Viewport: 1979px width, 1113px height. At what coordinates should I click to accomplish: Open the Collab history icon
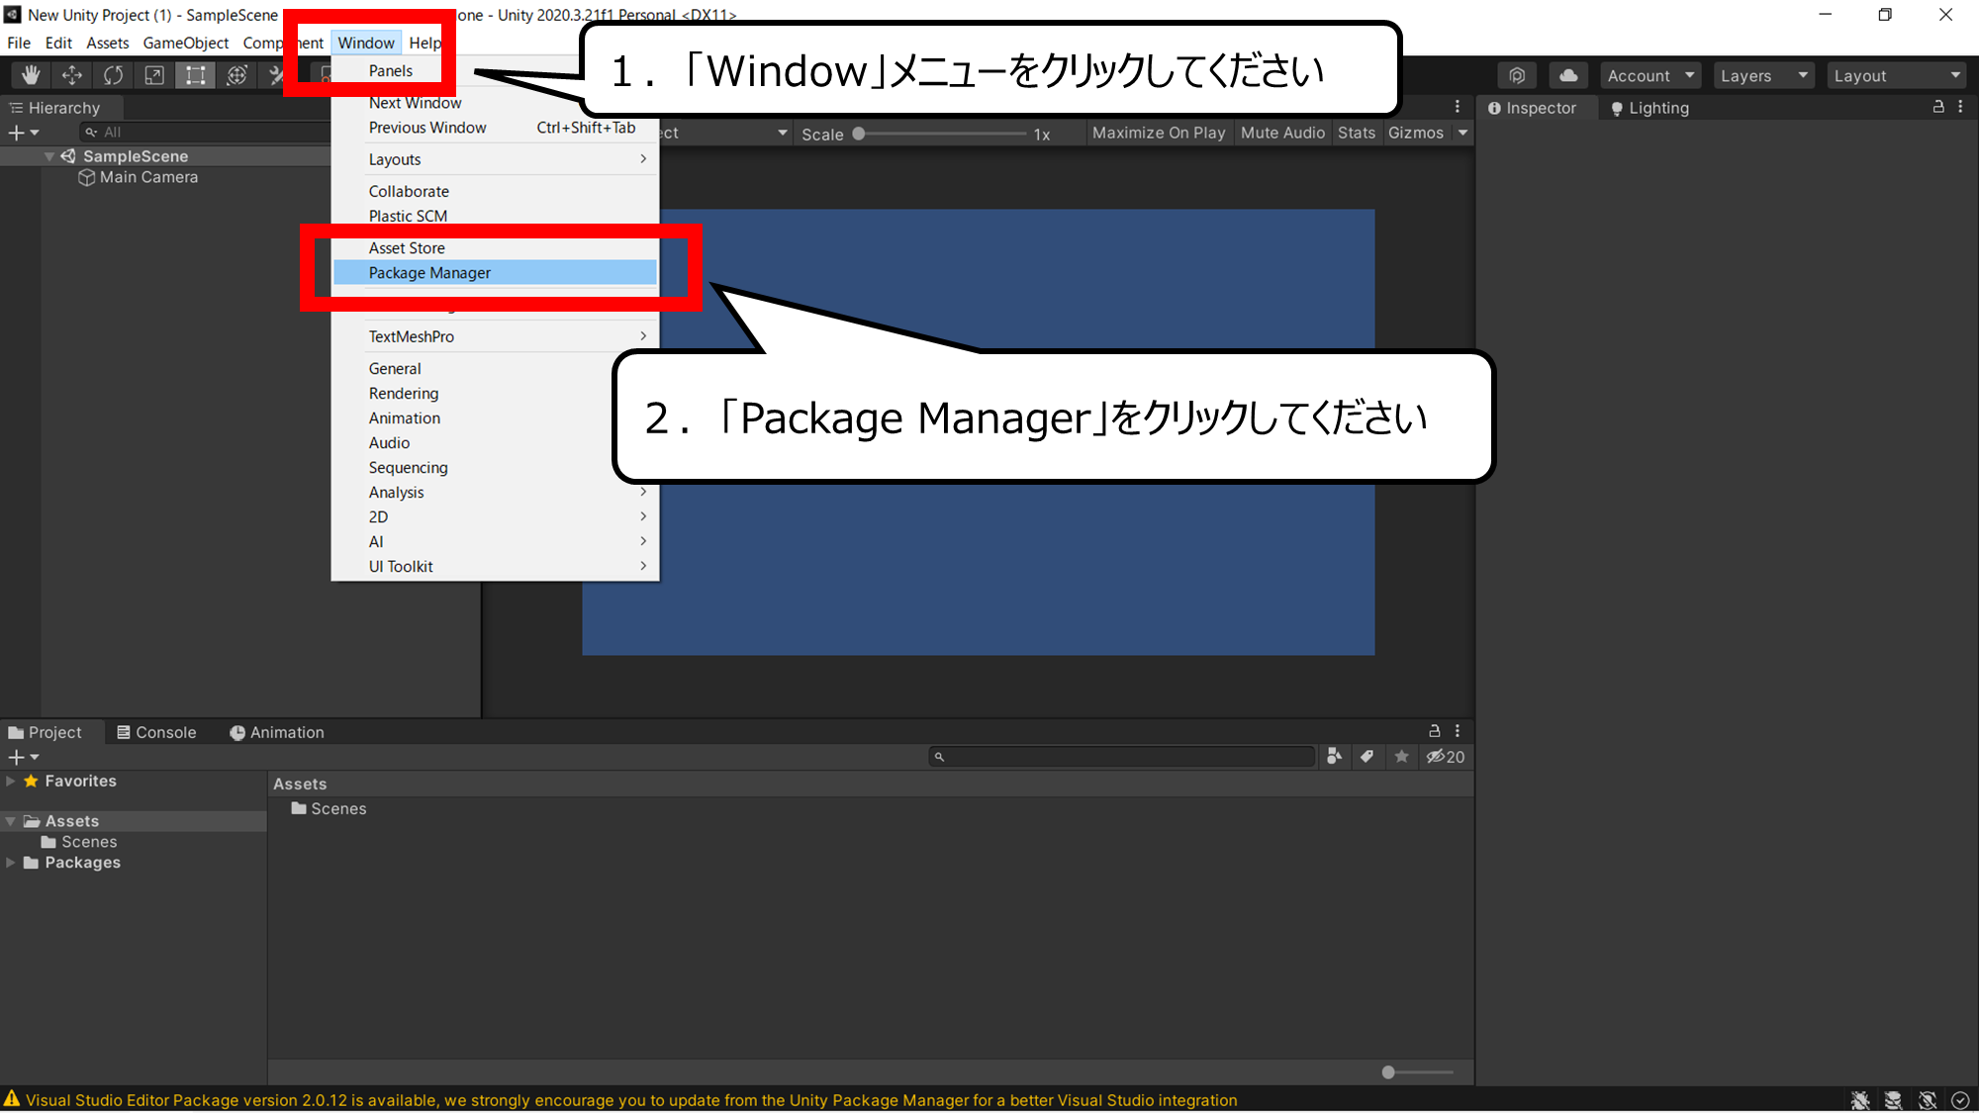pos(1517,75)
